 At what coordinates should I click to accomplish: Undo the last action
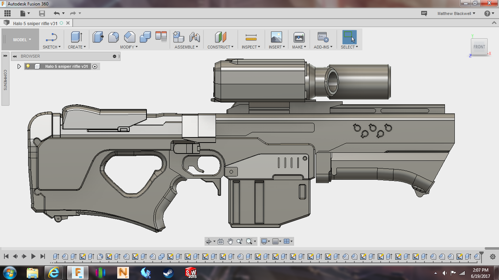pos(57,13)
